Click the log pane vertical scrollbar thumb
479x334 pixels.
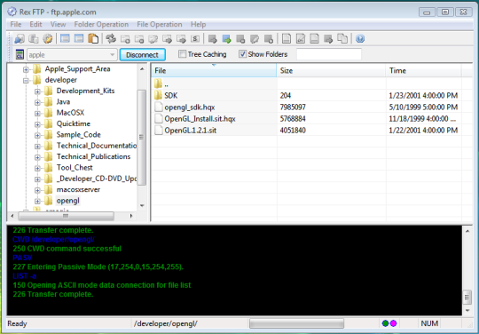pos(467,298)
